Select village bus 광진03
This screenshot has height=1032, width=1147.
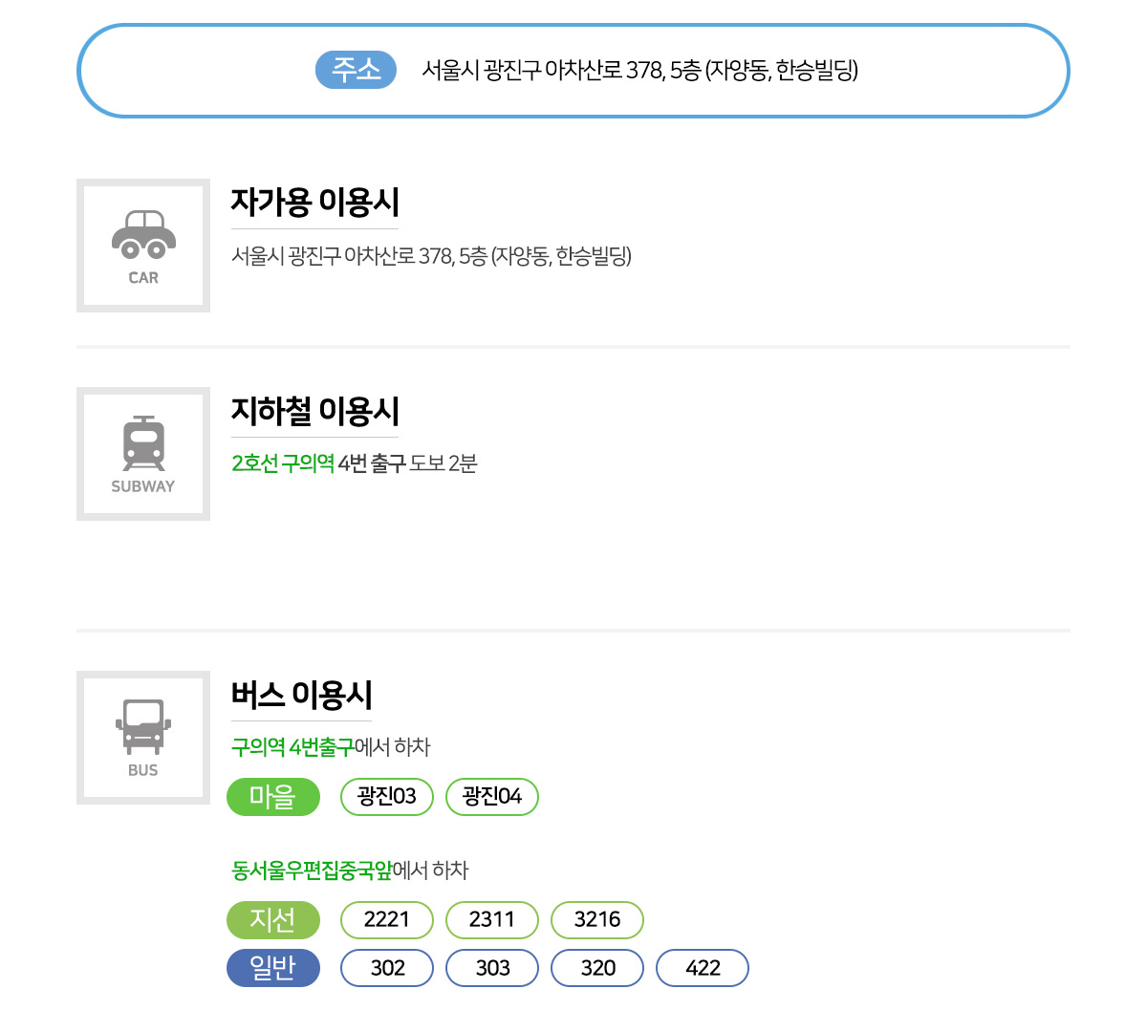pyautogui.click(x=387, y=797)
